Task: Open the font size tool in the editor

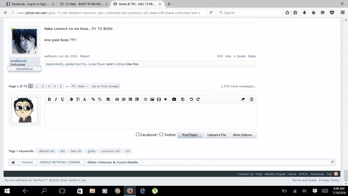Action: [x=78, y=99]
